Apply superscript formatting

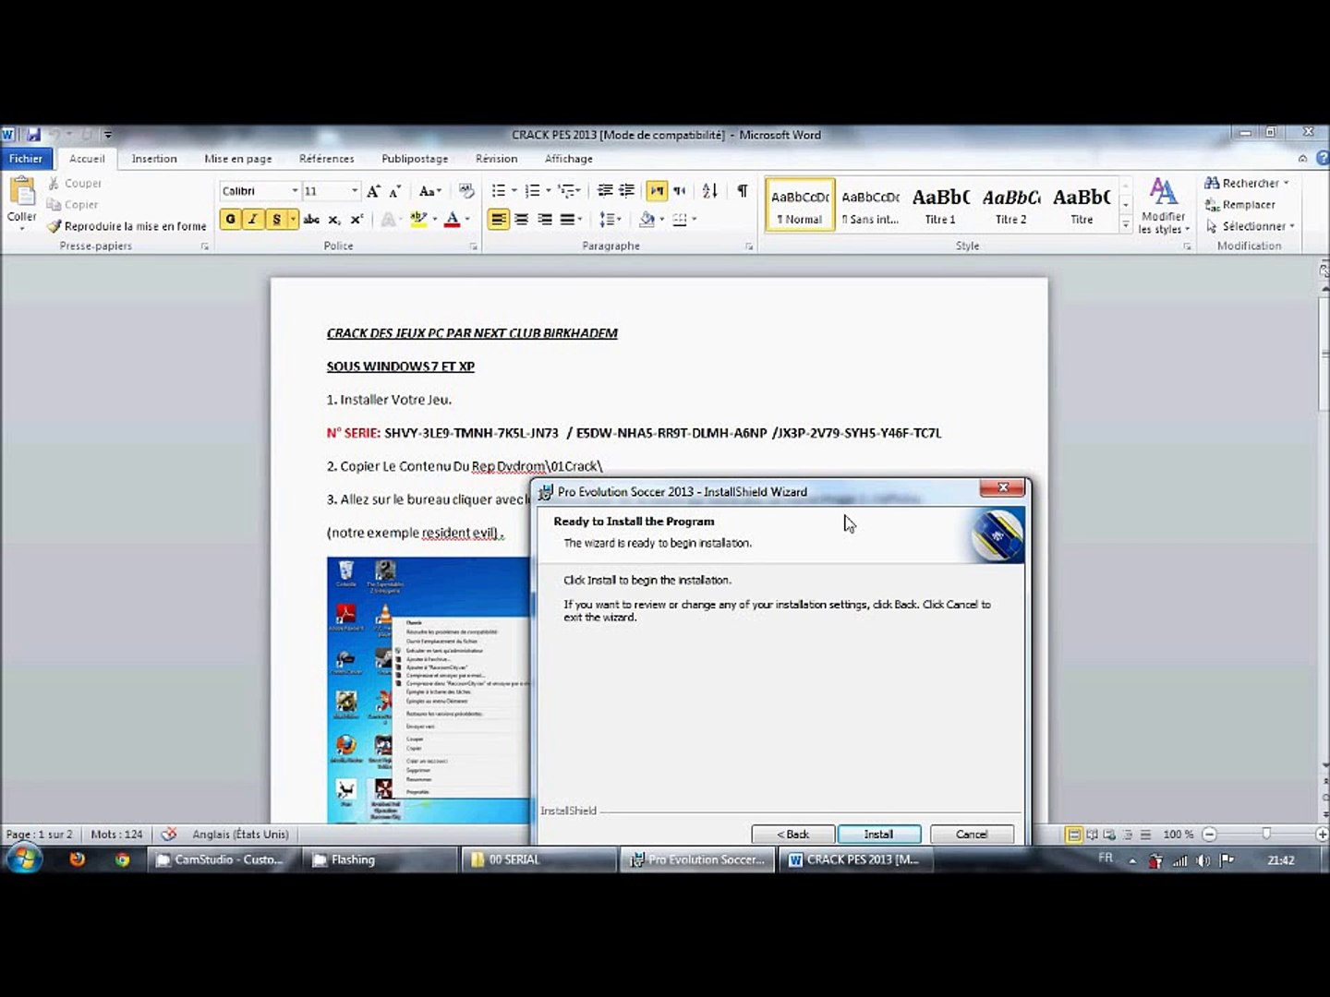pyautogui.click(x=357, y=219)
